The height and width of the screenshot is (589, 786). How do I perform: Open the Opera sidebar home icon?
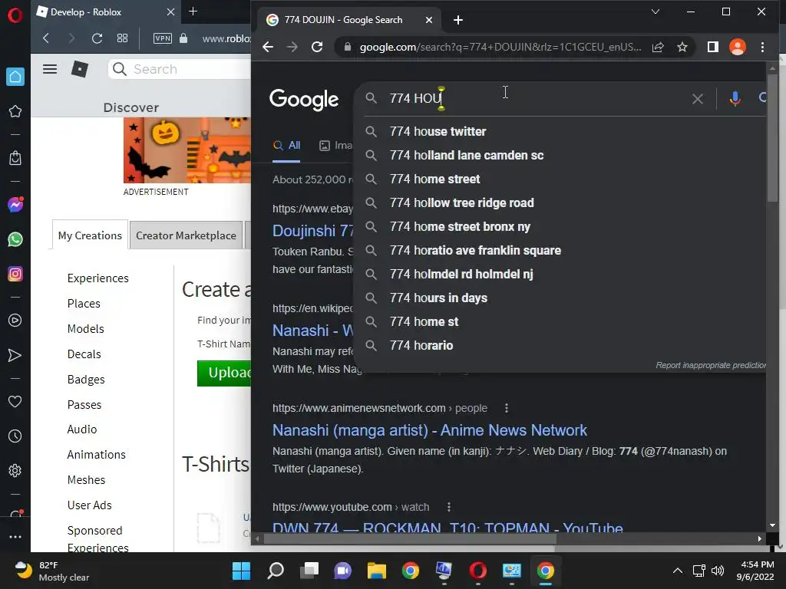[15, 77]
